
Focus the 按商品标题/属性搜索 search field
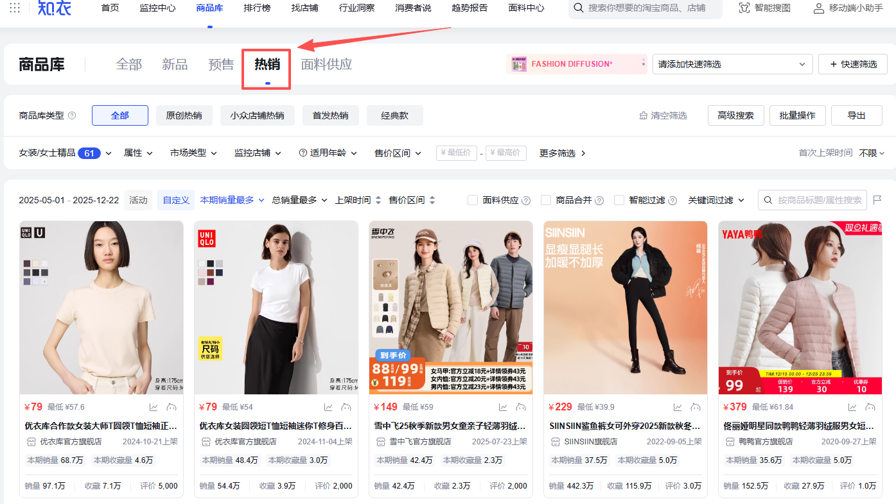[x=813, y=200]
